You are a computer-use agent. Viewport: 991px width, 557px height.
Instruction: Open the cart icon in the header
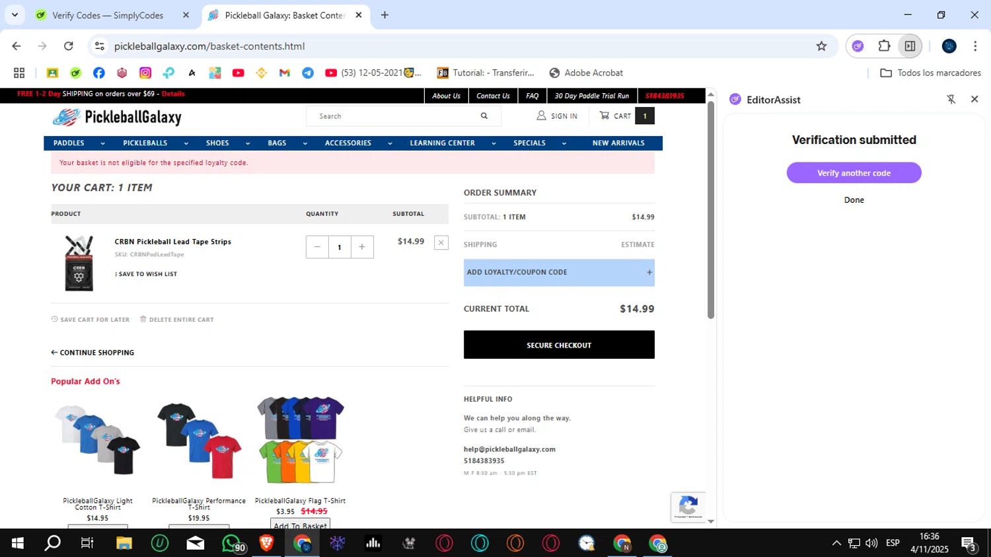[x=605, y=116]
